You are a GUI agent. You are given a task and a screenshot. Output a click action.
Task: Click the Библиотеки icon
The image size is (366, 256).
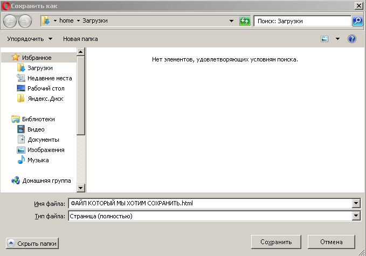(16, 119)
